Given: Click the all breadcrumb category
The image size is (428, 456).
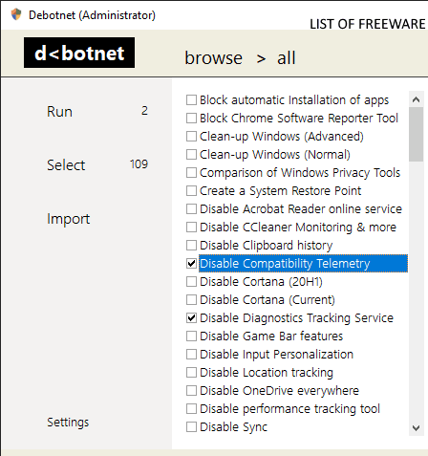Looking at the screenshot, I should pyautogui.click(x=287, y=58).
